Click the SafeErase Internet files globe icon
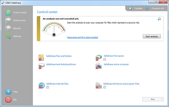Viewport: 169px width, 107px height. coord(42,85)
